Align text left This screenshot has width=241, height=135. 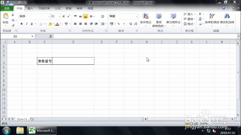tap(75, 24)
